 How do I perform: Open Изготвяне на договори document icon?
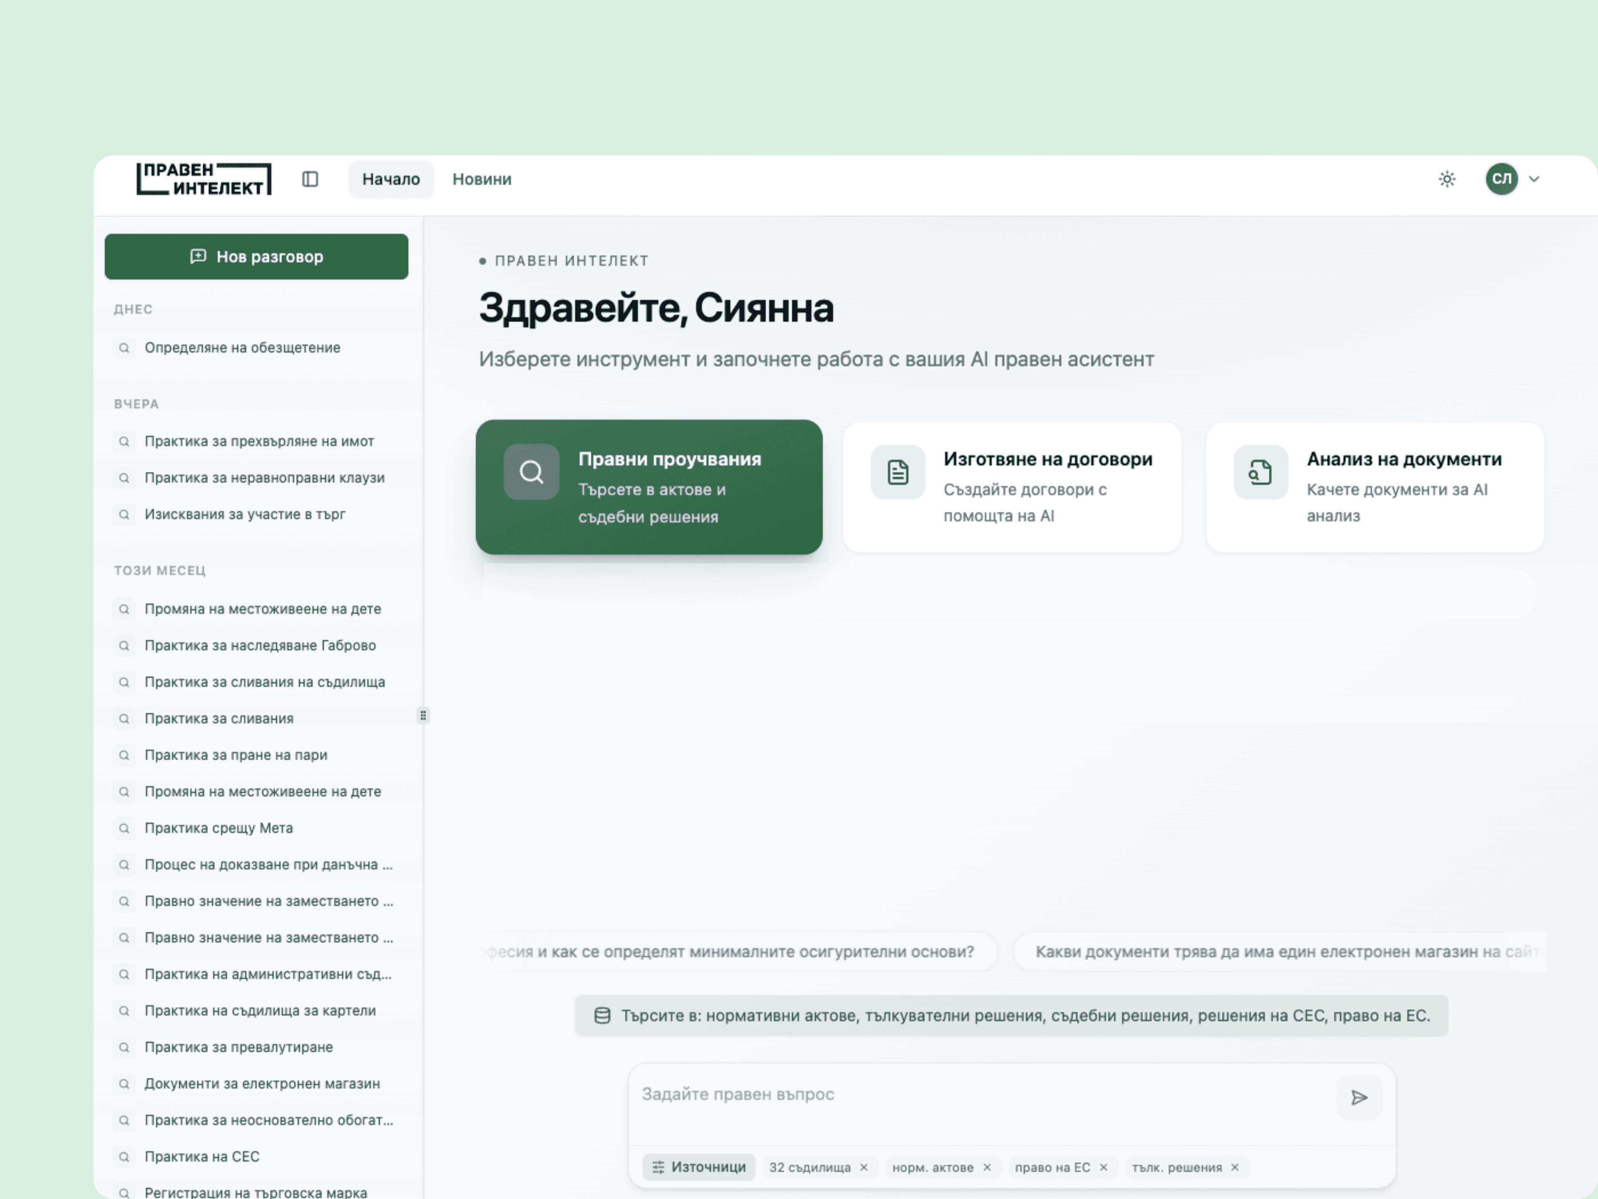(897, 473)
